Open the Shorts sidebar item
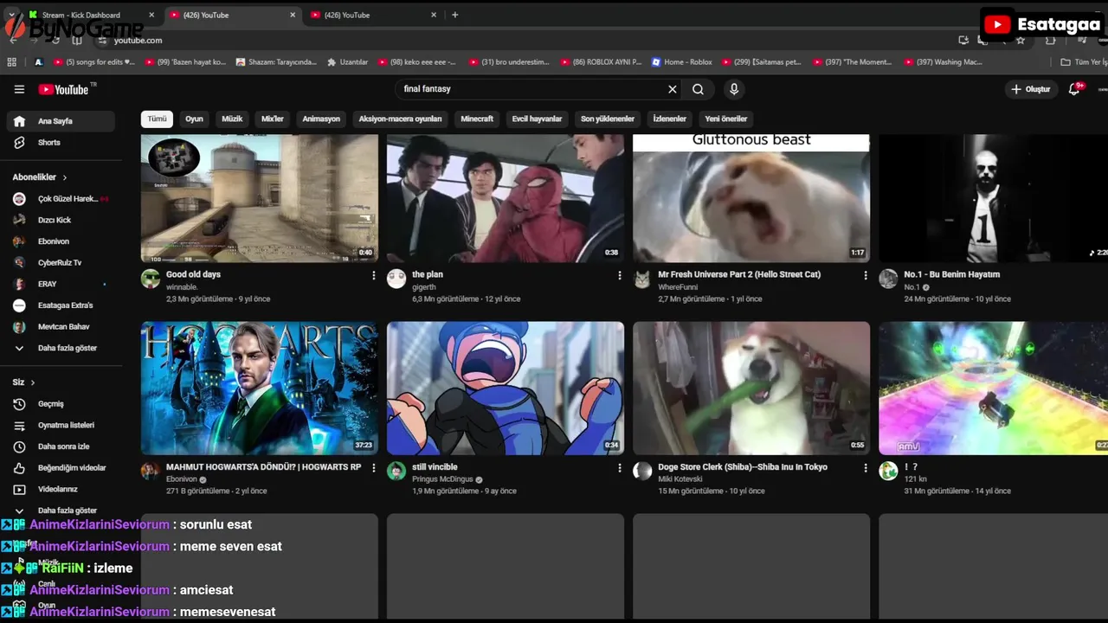 (61, 142)
